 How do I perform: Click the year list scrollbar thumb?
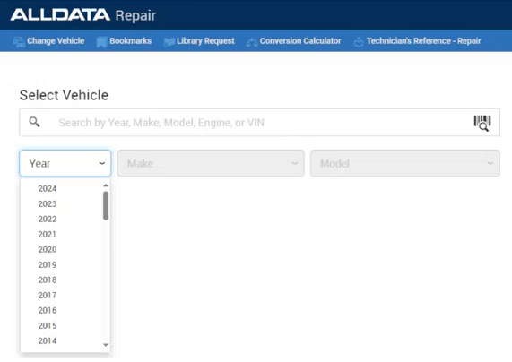coord(106,206)
